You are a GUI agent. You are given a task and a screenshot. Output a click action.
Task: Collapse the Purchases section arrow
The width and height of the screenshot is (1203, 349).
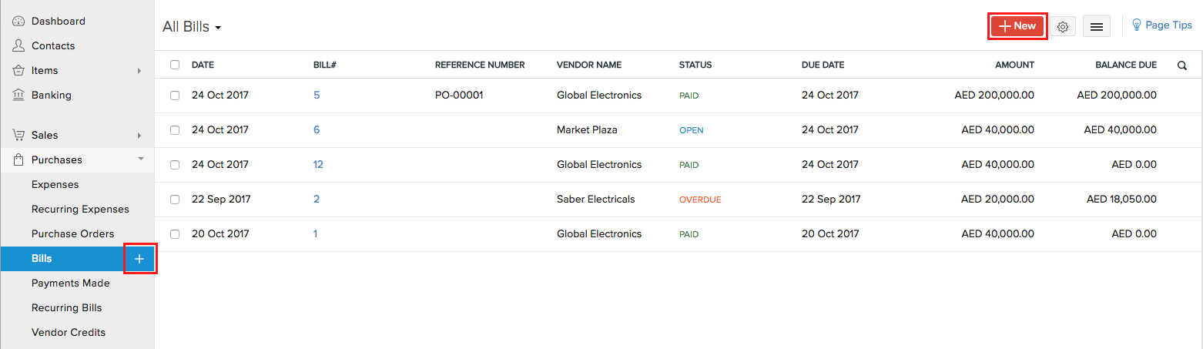click(x=139, y=159)
